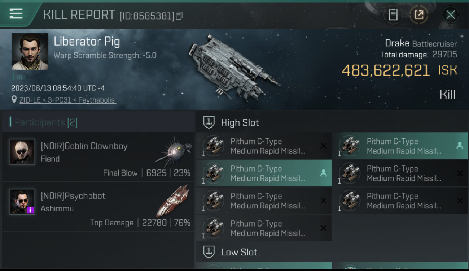Image resolution: width=469 pixels, height=271 pixels.
Task: Click the High Slot section header
Action: pyautogui.click(x=240, y=122)
